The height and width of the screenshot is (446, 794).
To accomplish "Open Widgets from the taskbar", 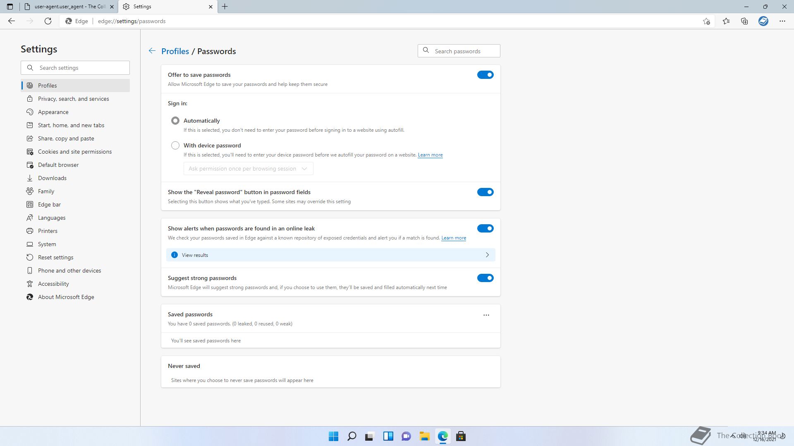I will pos(388,436).
